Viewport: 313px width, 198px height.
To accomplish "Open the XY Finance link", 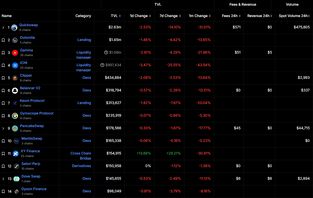I will 30,151.
